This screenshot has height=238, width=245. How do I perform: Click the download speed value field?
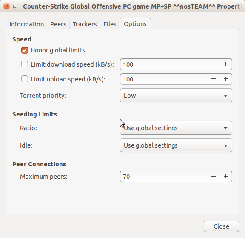click(164, 64)
